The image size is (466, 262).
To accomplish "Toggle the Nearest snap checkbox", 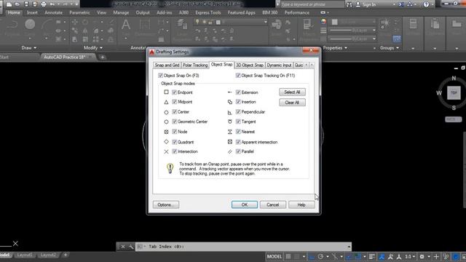I will pos(238,132).
